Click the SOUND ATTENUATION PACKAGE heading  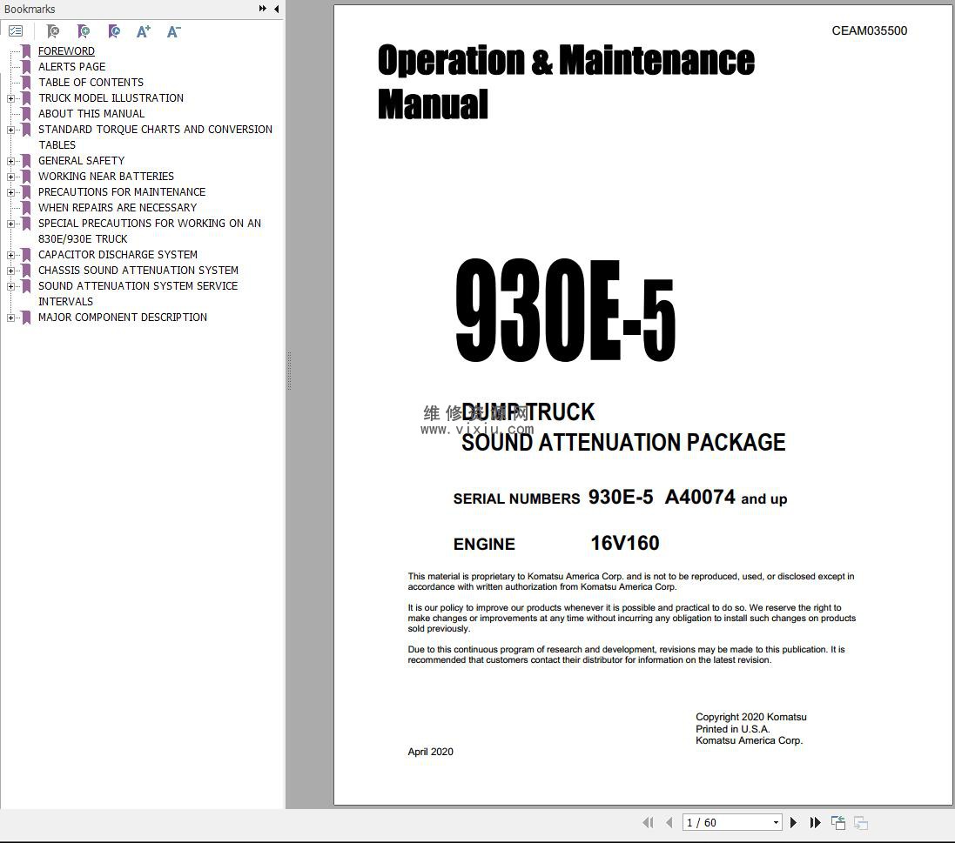click(x=623, y=443)
